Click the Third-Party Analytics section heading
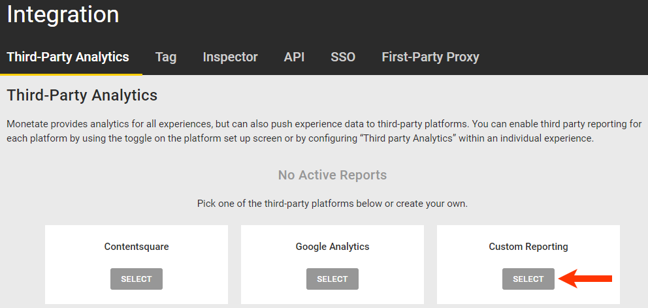The image size is (648, 308). point(82,95)
